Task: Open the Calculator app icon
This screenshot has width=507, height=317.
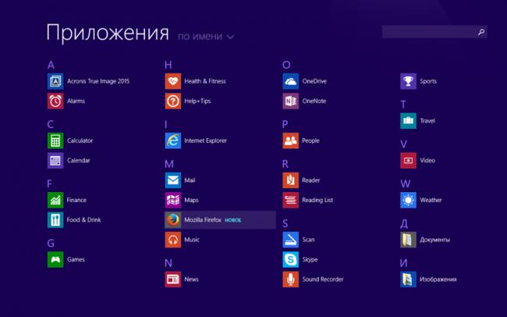Action: coord(55,141)
